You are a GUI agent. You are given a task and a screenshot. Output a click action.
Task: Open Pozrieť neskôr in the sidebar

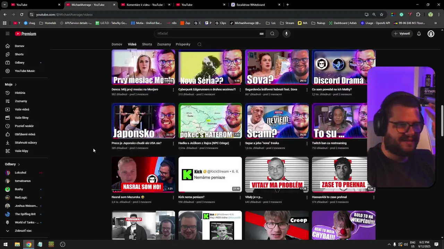(24, 126)
